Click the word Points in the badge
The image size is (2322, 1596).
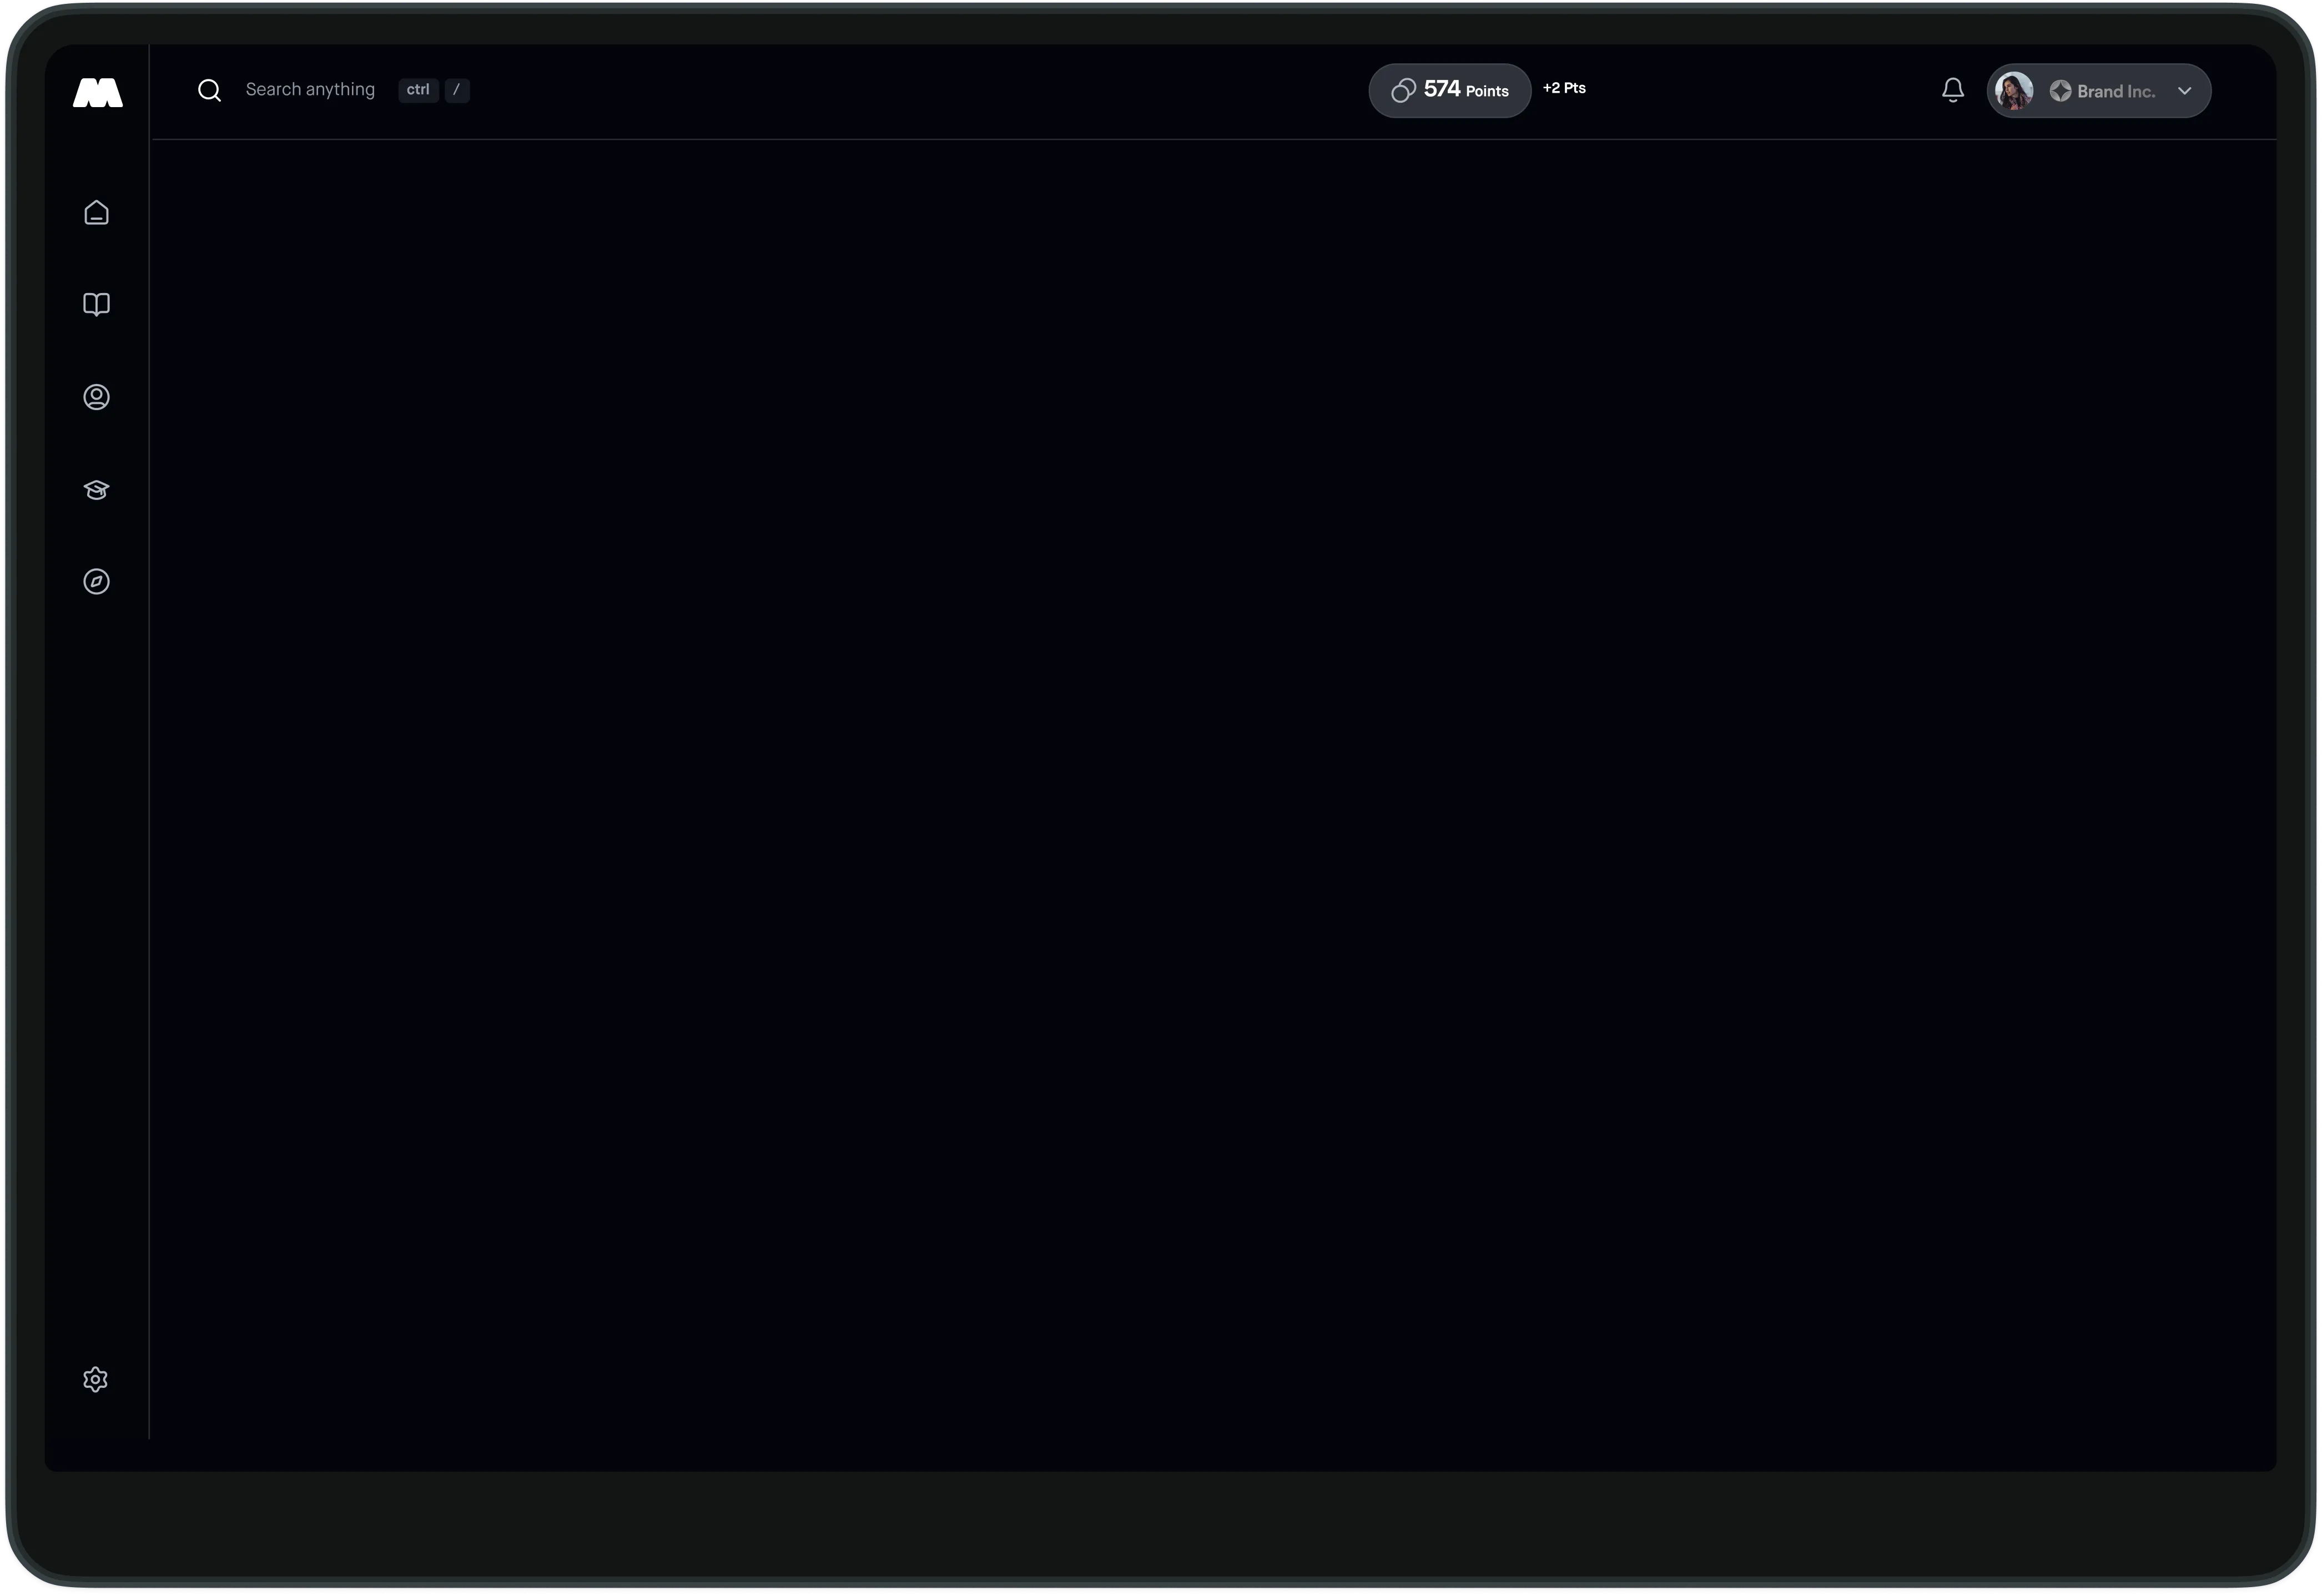click(x=1487, y=91)
